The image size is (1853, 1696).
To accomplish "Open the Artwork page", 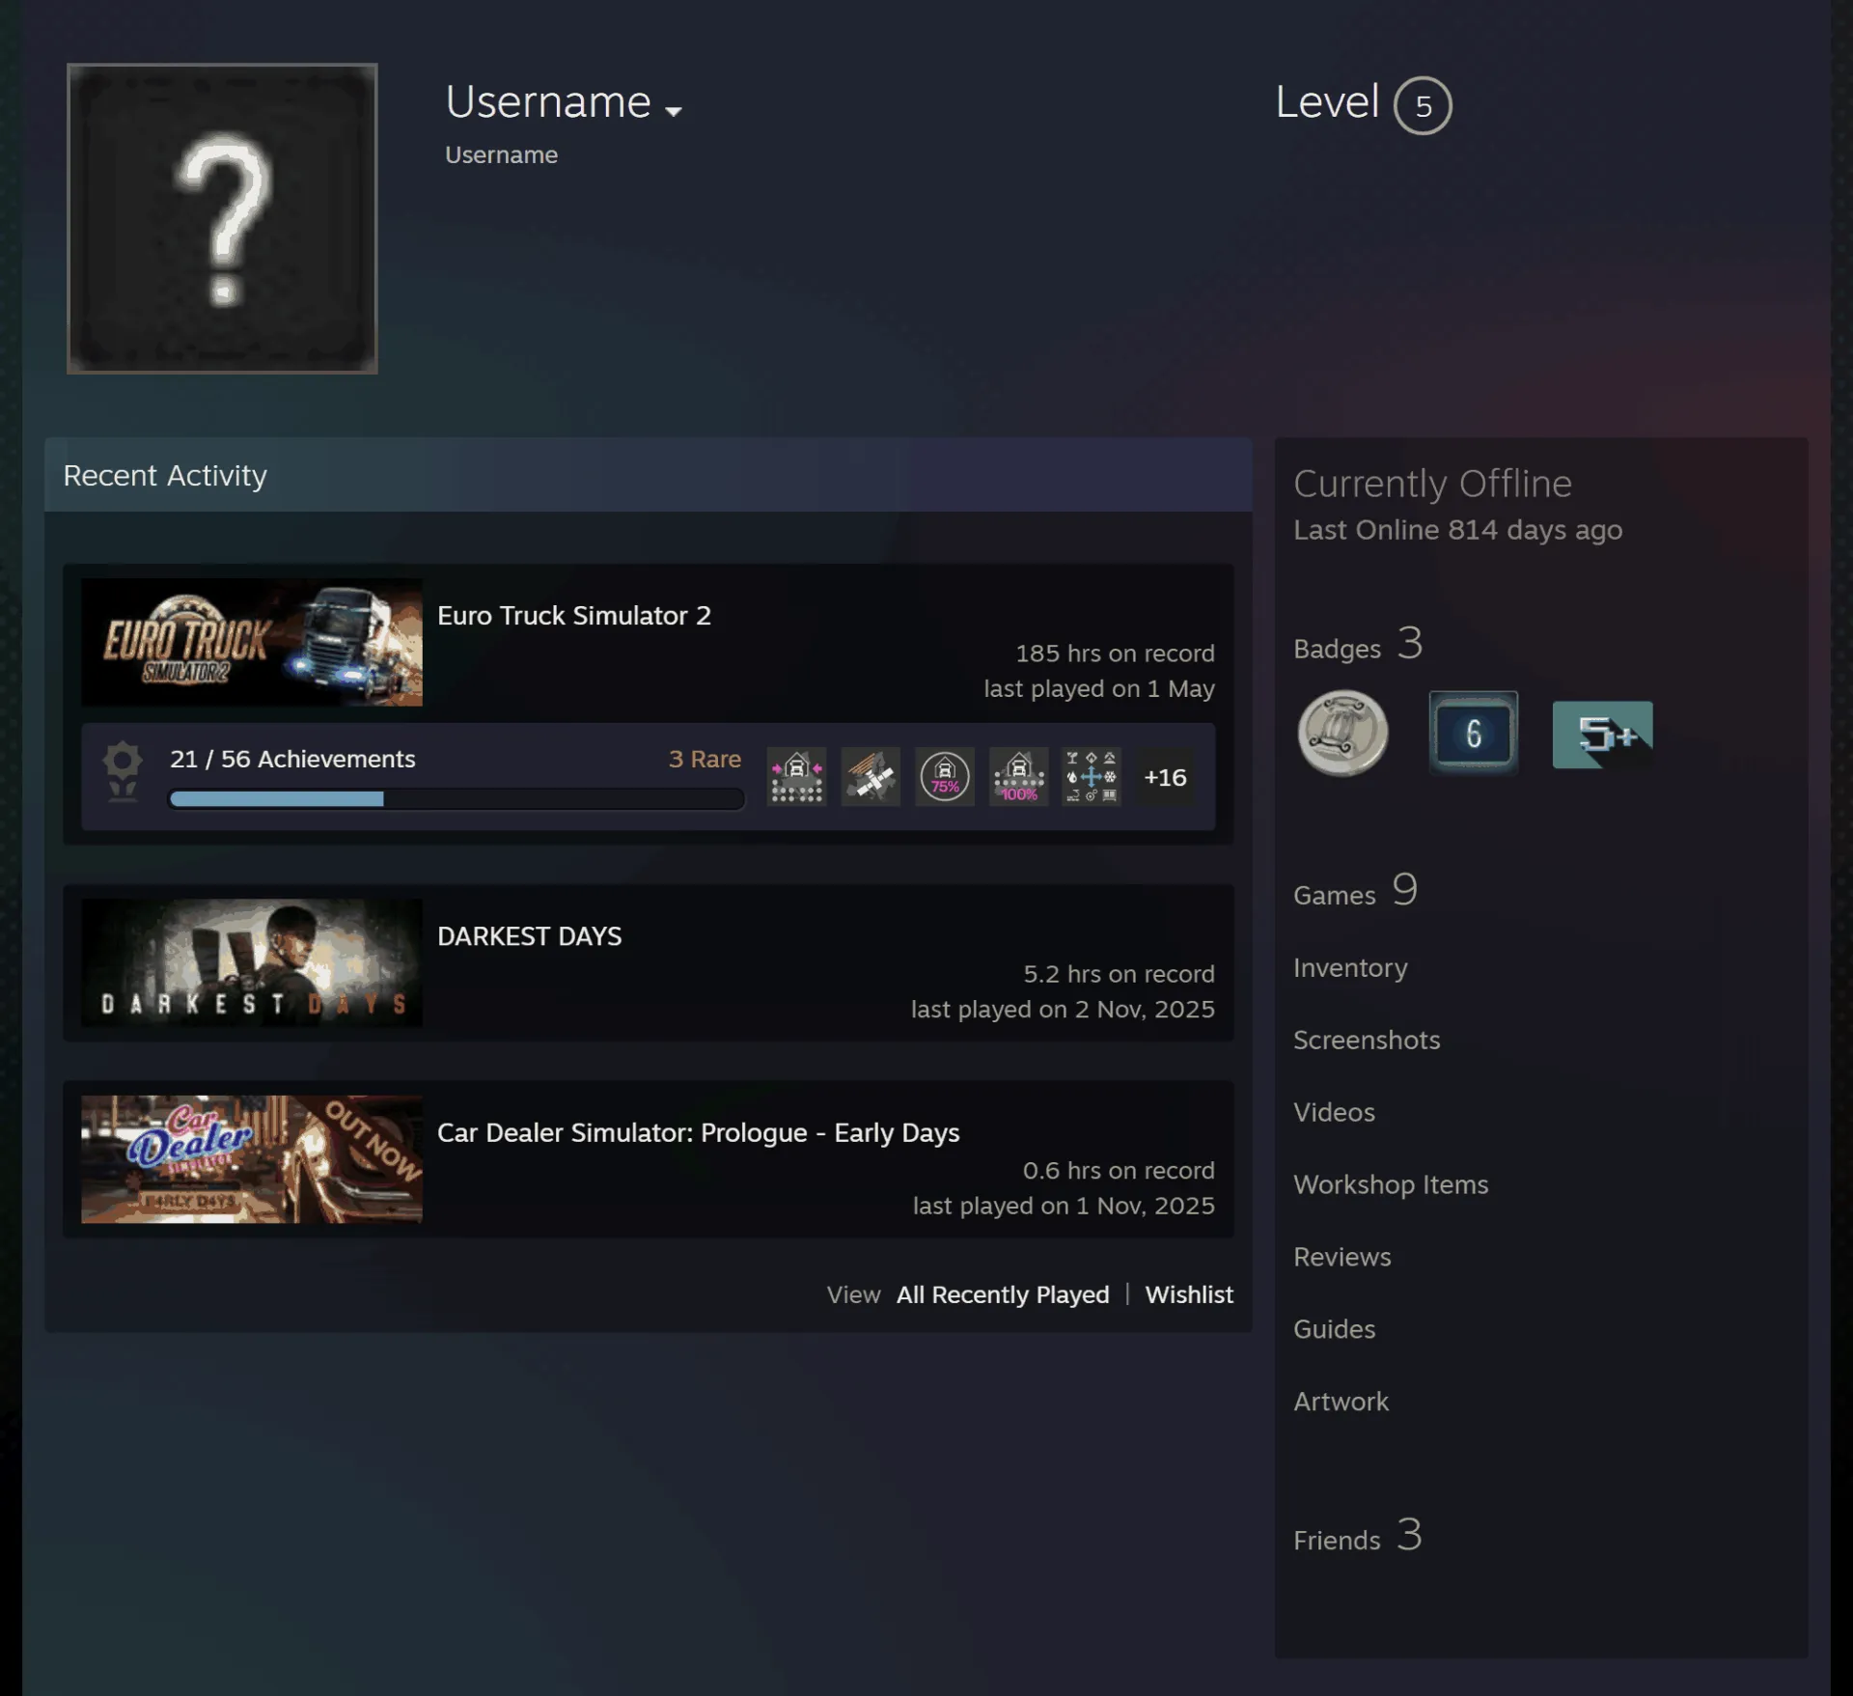I will coord(1341,1402).
